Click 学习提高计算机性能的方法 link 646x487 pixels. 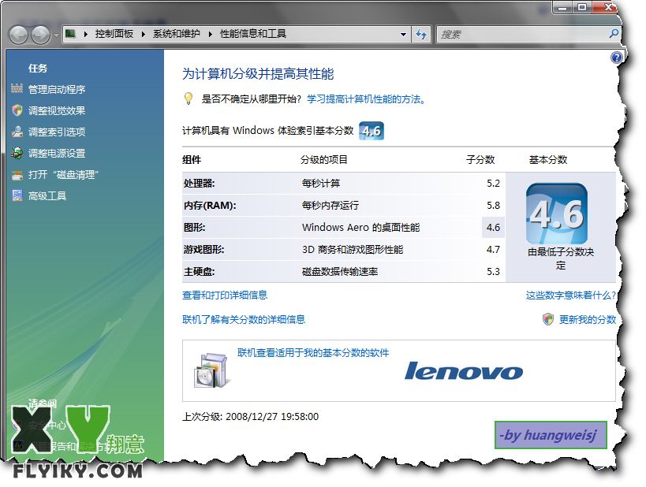(366, 99)
